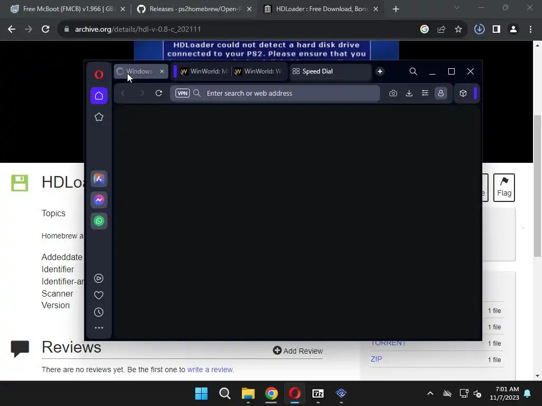The image size is (542, 406).
Task: Share this page icon in Chrome
Action: (441, 30)
